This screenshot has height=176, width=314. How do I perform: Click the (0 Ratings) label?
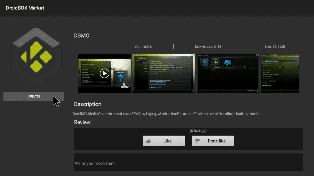[198, 131]
